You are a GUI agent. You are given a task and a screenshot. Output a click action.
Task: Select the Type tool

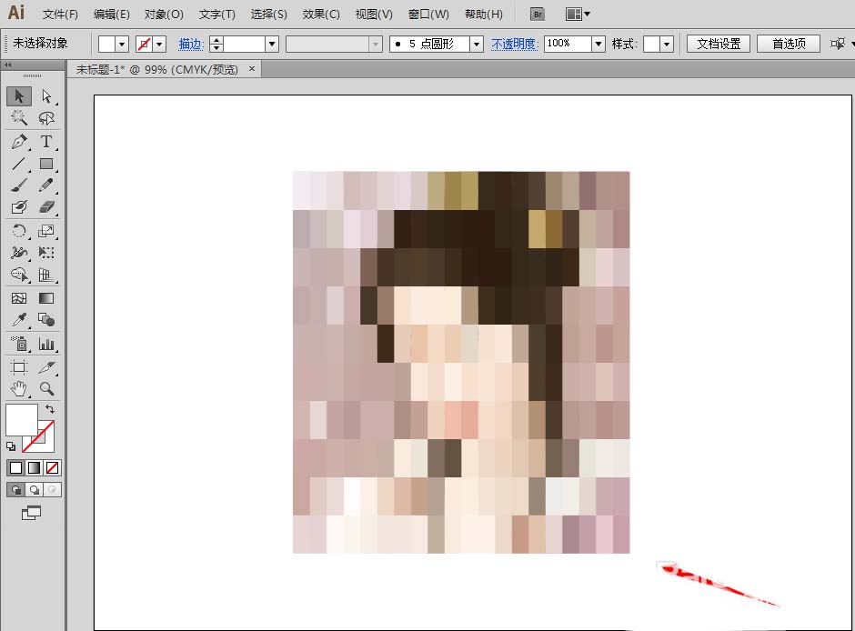pyautogui.click(x=46, y=142)
